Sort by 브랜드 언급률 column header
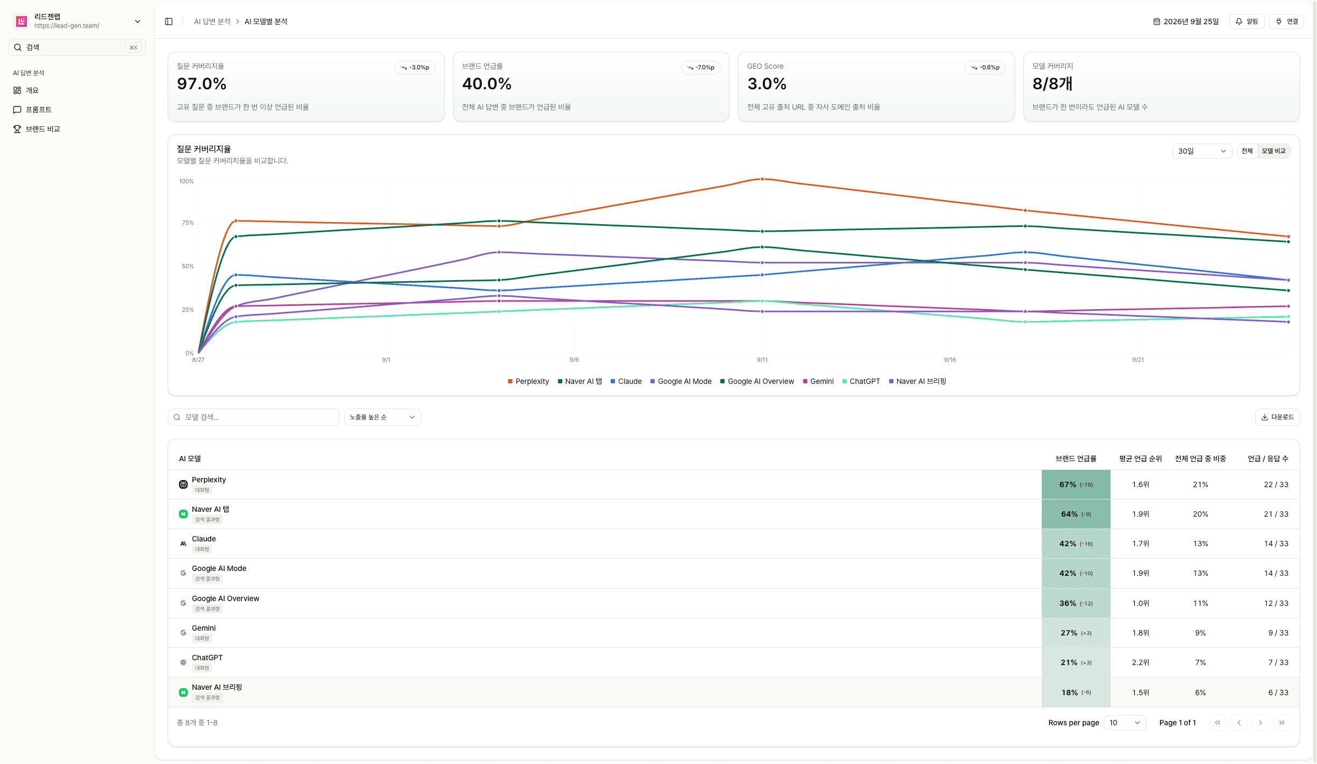The image size is (1317, 764). (x=1076, y=459)
